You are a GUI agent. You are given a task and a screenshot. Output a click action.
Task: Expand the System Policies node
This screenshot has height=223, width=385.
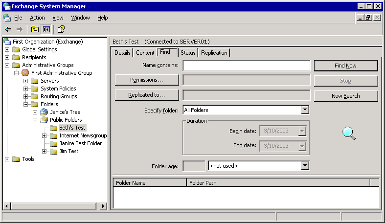pyautogui.click(x=25, y=89)
